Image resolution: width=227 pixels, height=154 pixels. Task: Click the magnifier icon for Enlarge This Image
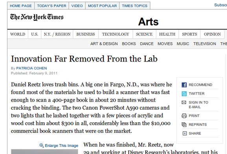[x=42, y=145]
